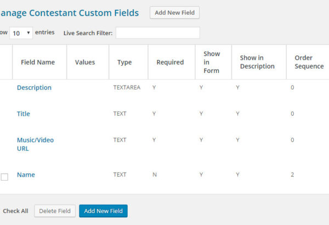
Task: Click the Check All link
Action: coord(15,211)
